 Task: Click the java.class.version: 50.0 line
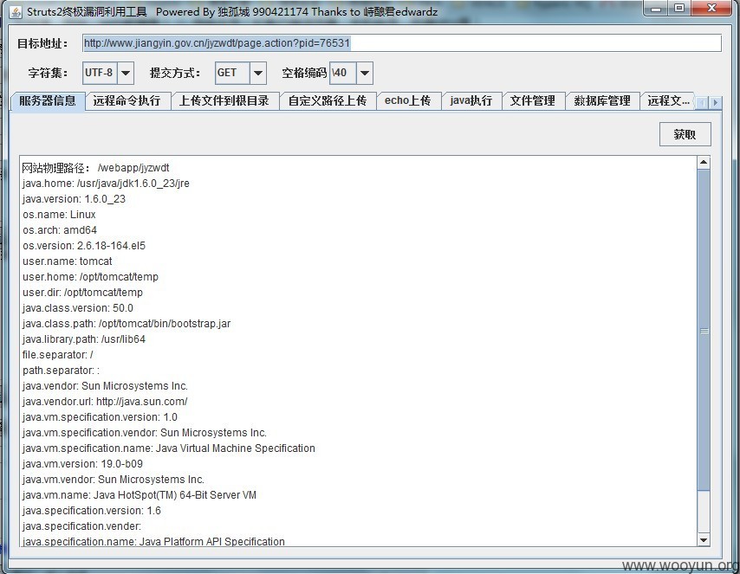pyautogui.click(x=78, y=308)
